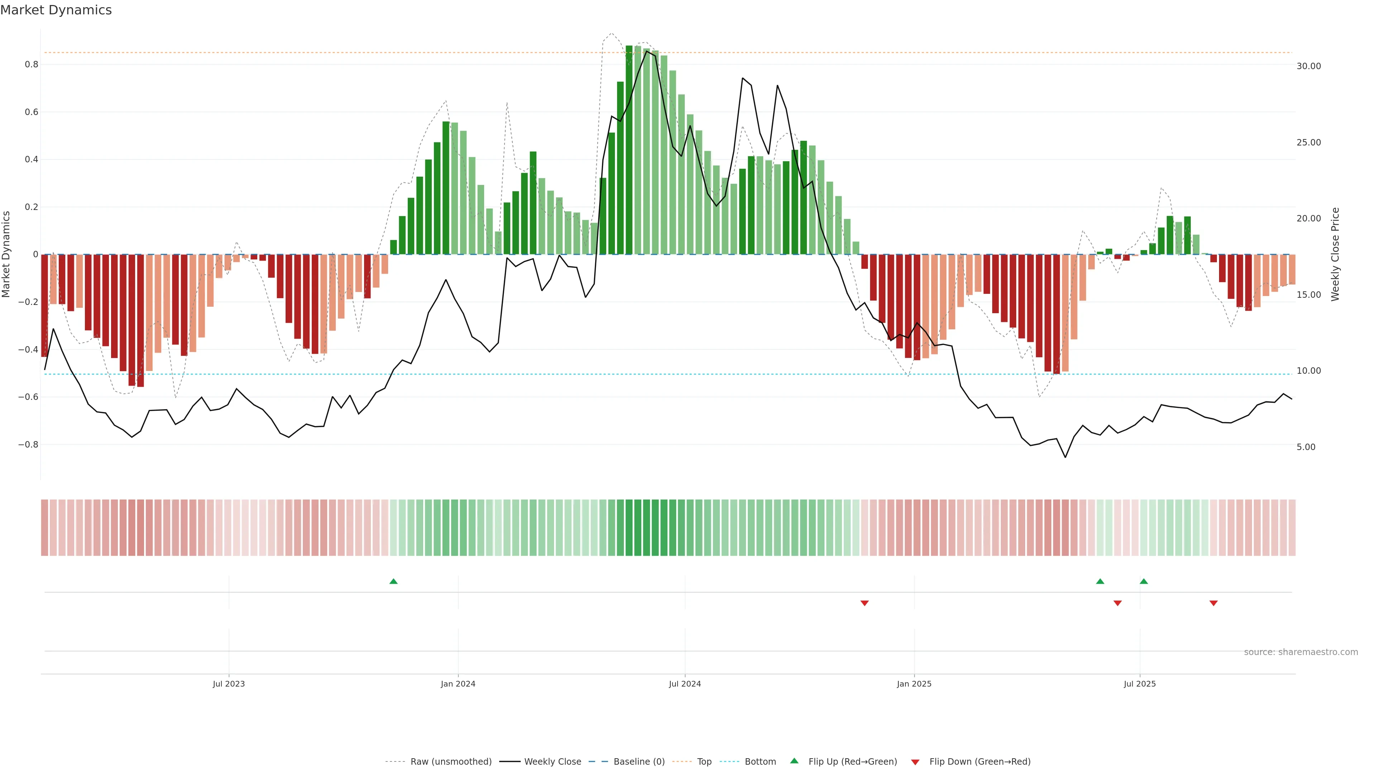Click the Market Dynamics chart title

click(56, 10)
